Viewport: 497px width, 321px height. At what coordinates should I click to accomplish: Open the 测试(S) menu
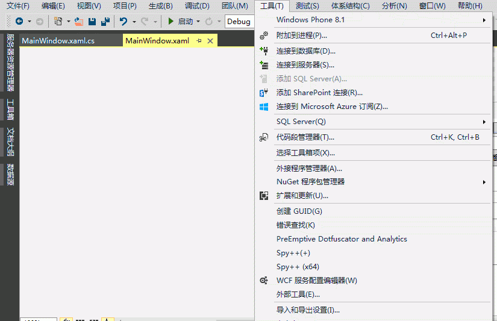307,5
